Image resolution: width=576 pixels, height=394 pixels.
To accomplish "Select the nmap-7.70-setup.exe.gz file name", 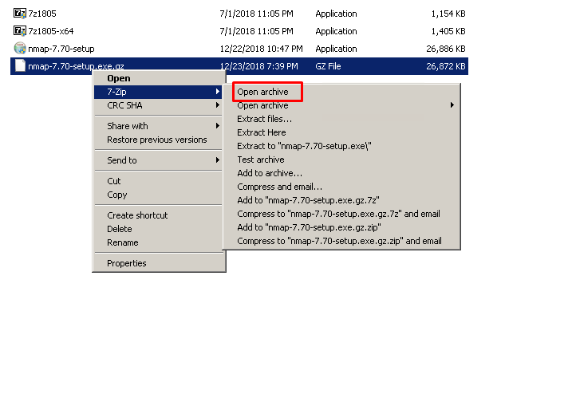I will [76, 66].
